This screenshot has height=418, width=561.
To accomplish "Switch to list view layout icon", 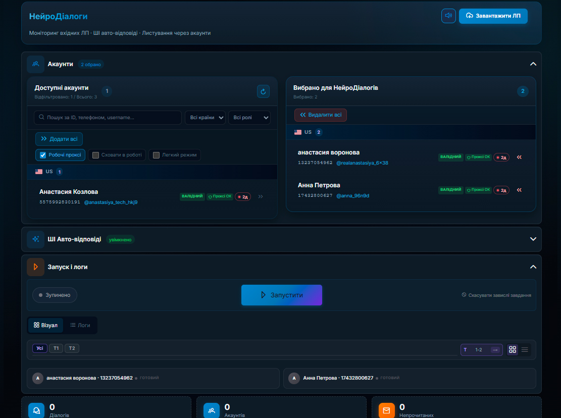I will pos(525,350).
